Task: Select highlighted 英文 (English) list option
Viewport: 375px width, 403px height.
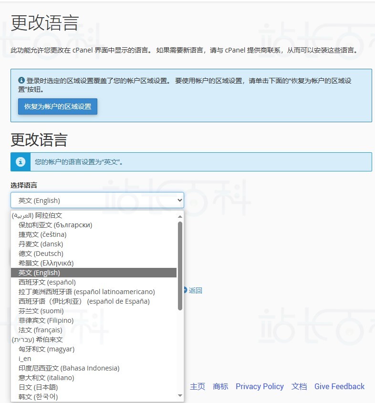Action: [x=94, y=273]
